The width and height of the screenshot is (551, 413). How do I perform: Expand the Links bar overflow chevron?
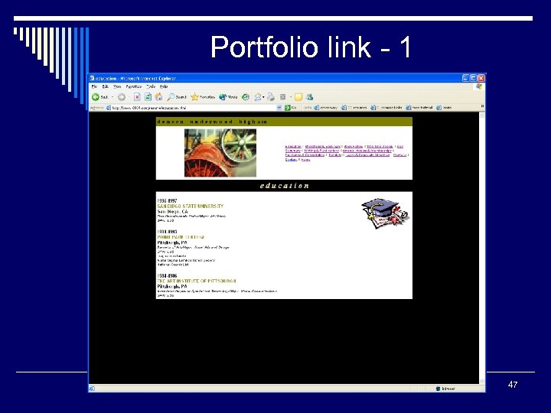point(482,106)
